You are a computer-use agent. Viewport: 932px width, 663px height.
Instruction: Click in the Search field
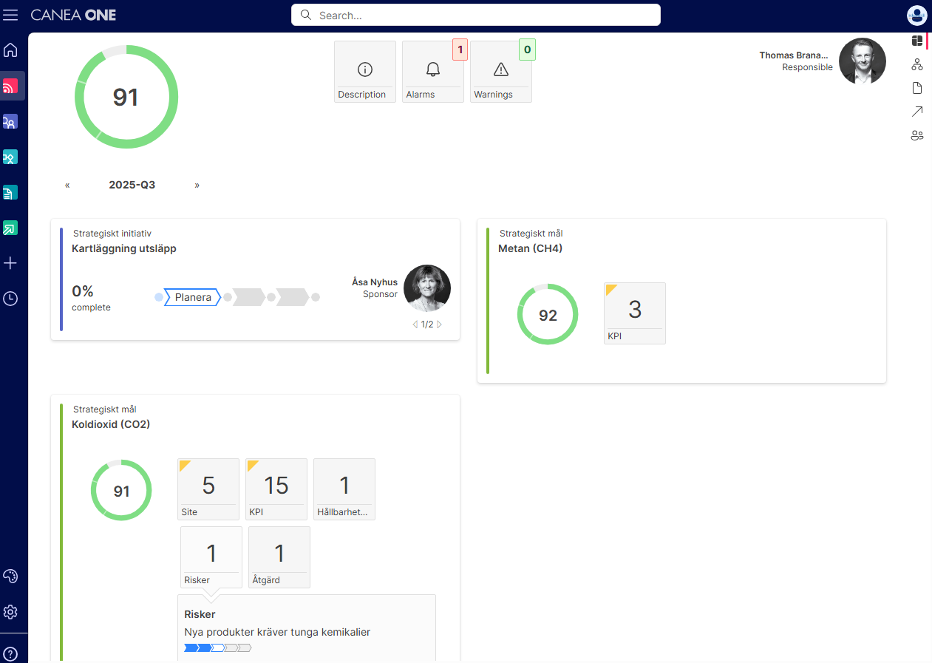(476, 15)
